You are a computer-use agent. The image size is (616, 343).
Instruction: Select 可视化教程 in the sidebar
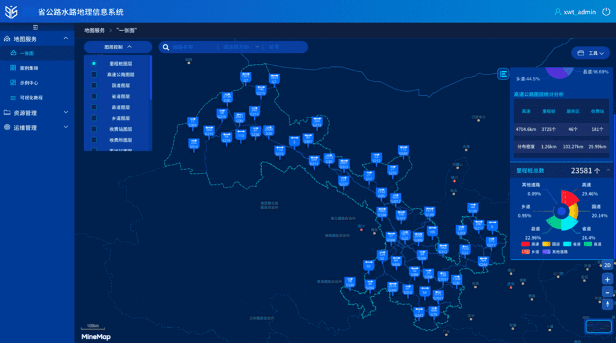click(31, 98)
